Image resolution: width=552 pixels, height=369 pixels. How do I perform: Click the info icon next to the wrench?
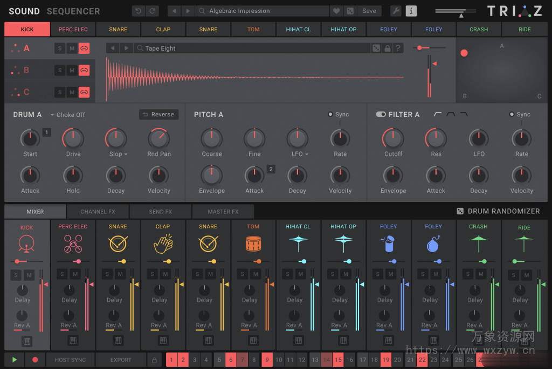coord(411,10)
